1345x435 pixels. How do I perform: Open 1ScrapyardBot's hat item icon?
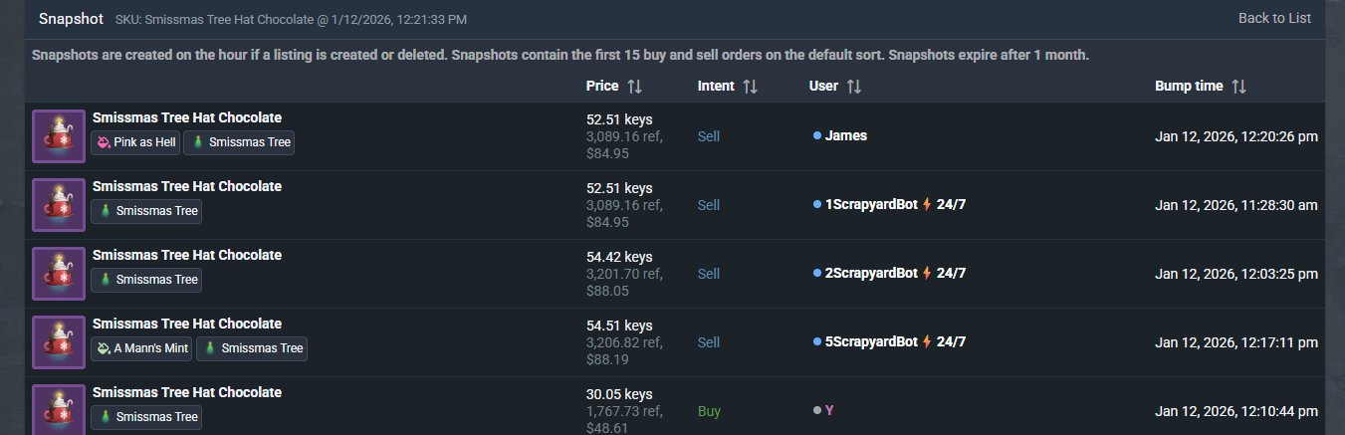point(59,204)
